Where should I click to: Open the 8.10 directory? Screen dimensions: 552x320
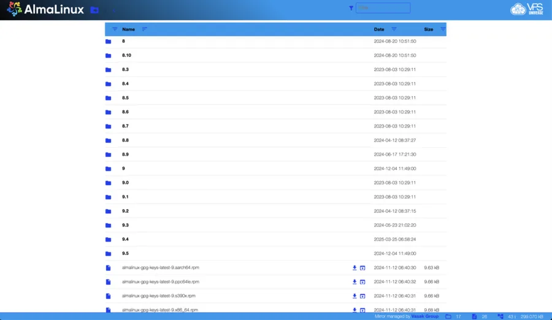[x=127, y=55]
